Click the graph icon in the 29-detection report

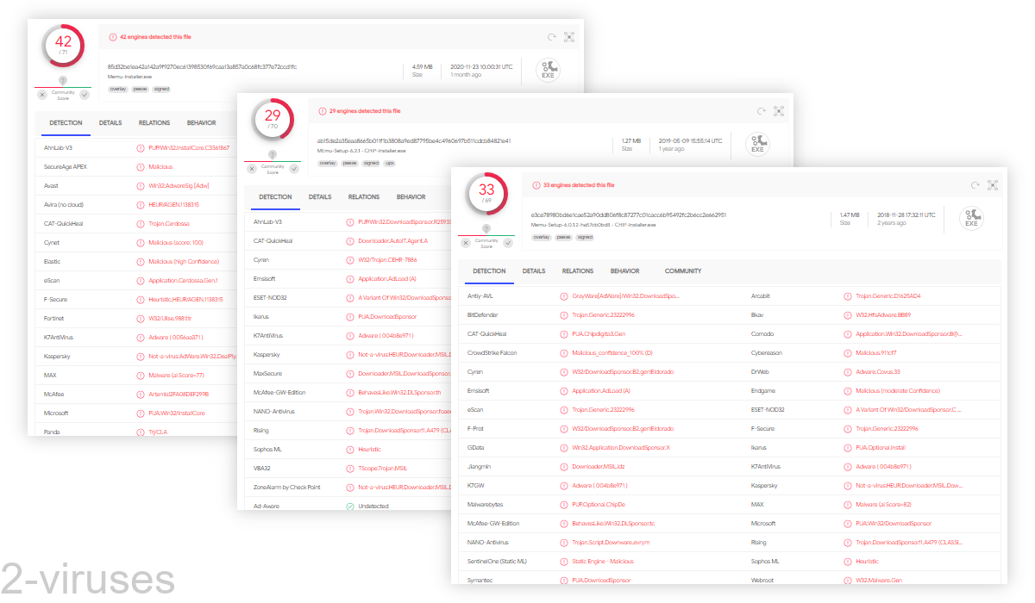pos(779,111)
